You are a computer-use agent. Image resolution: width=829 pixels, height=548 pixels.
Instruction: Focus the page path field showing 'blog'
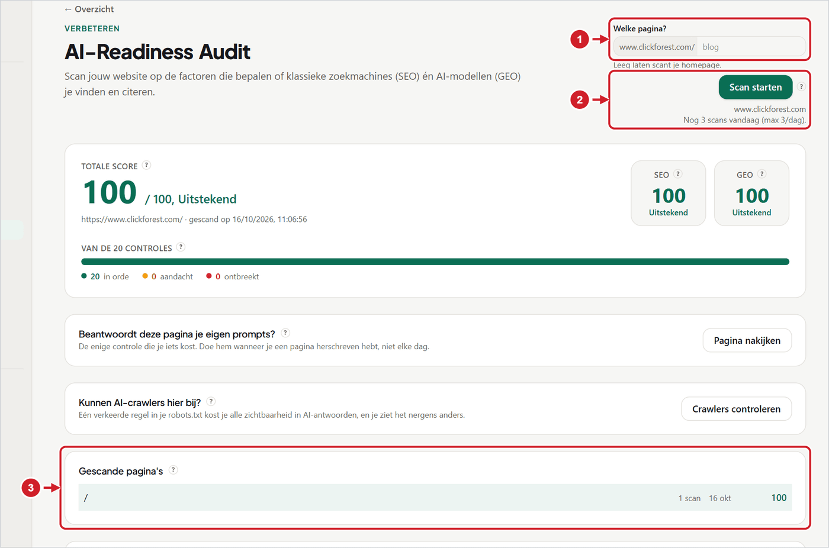click(750, 47)
